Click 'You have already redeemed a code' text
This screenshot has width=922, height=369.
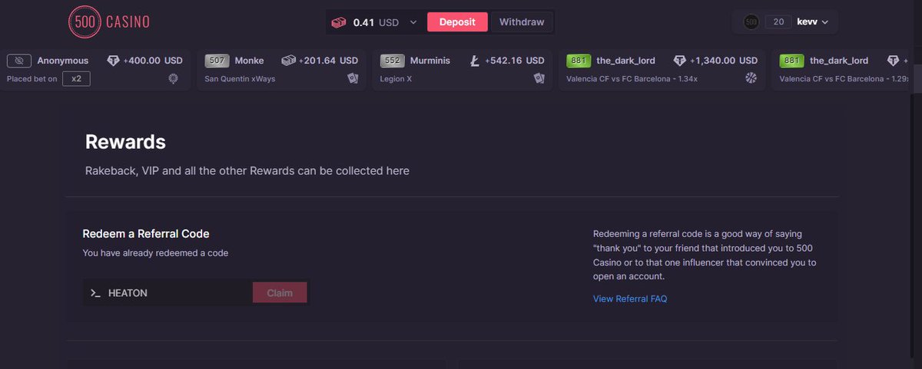click(x=155, y=253)
